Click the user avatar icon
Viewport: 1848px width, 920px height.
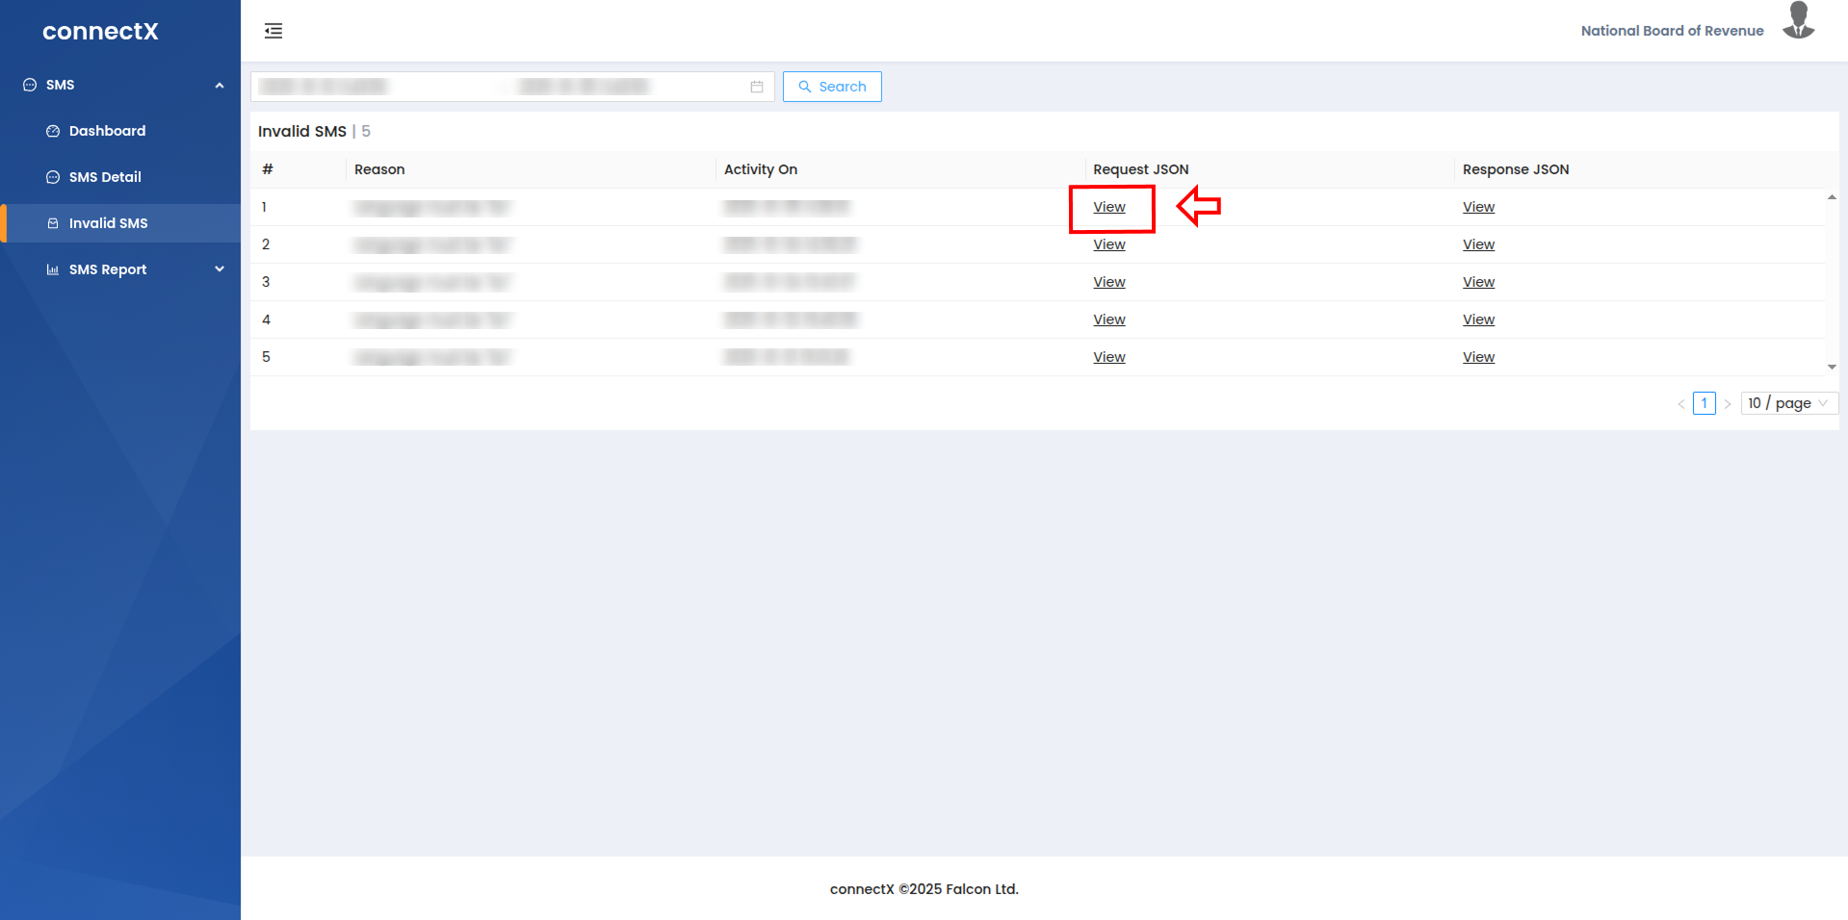(1798, 21)
